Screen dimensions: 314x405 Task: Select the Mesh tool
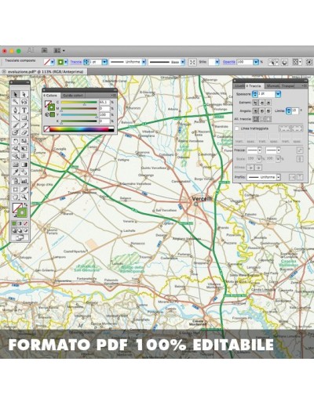(16, 165)
